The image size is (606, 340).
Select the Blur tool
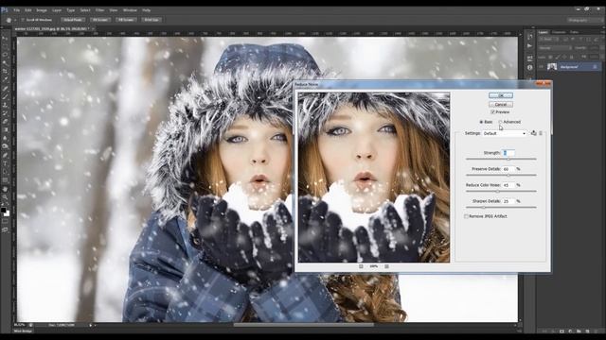click(x=5, y=139)
